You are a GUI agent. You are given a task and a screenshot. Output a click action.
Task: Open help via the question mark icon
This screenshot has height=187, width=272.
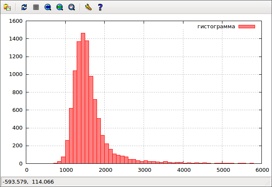point(100,7)
